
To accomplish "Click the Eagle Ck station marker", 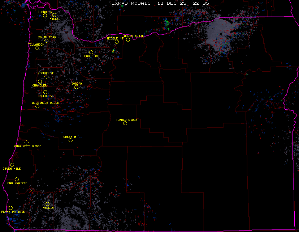I will pos(91,52).
